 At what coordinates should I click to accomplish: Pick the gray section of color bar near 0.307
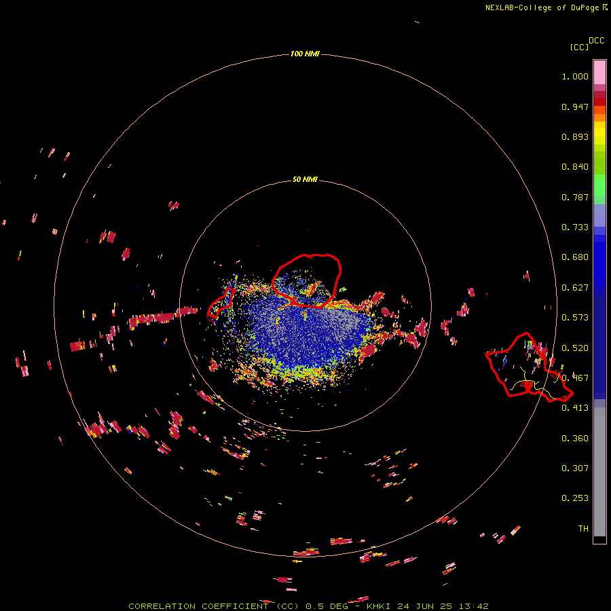(x=599, y=472)
